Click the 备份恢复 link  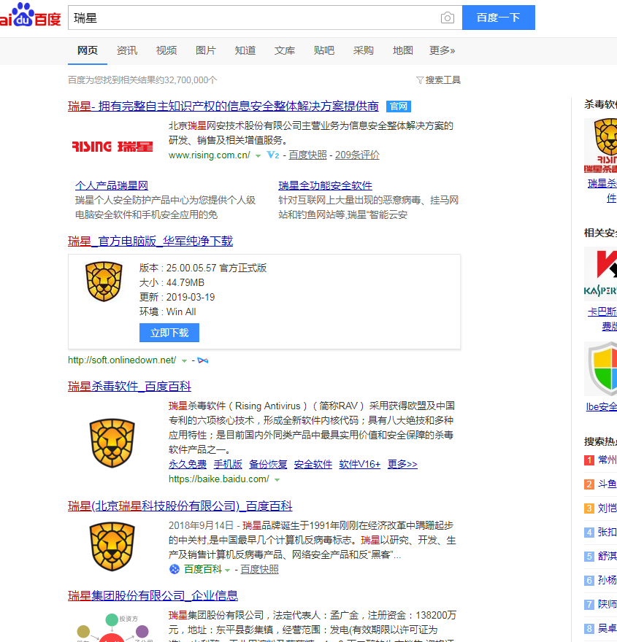268,464
